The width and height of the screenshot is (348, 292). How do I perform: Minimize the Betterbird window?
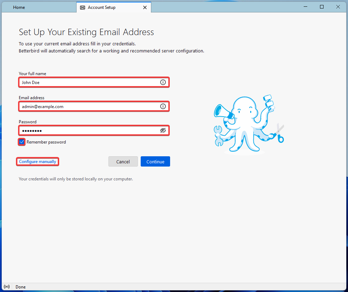305,7
